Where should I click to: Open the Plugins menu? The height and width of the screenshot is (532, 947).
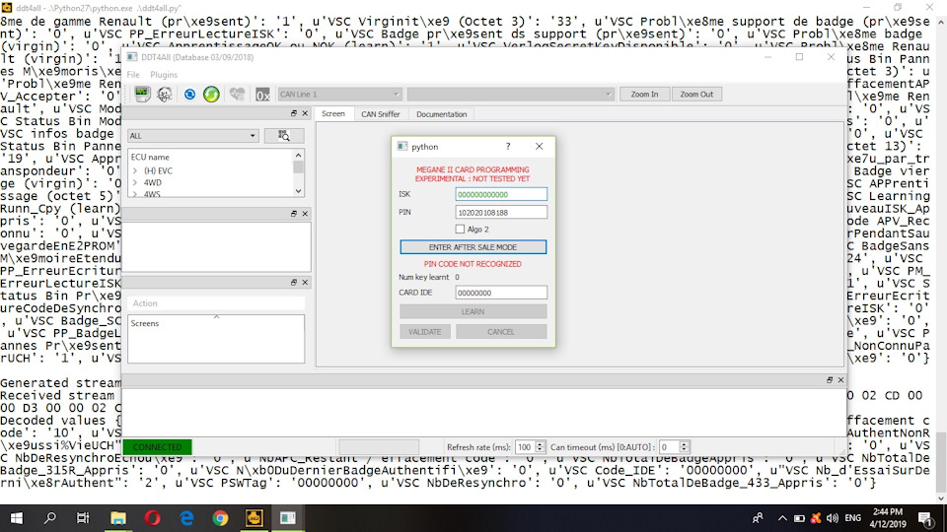164,75
